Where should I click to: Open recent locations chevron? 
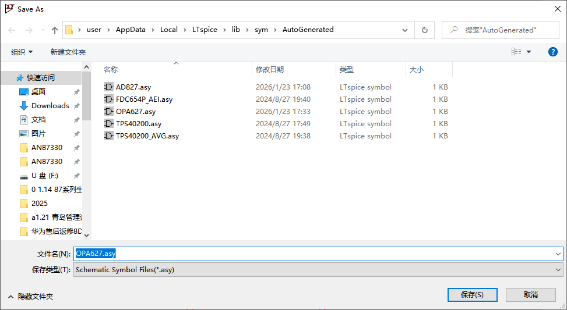[x=43, y=30]
